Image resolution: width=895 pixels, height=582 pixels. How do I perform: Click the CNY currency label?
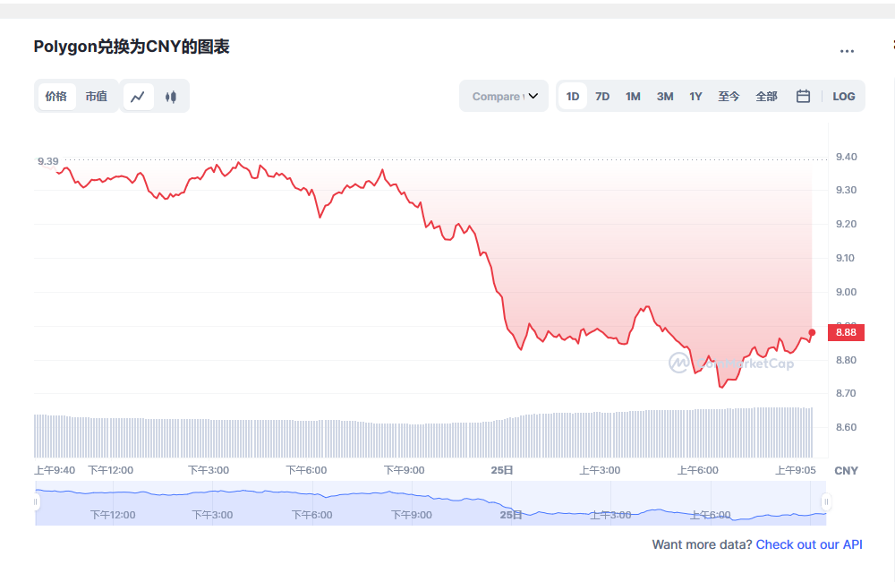[846, 471]
